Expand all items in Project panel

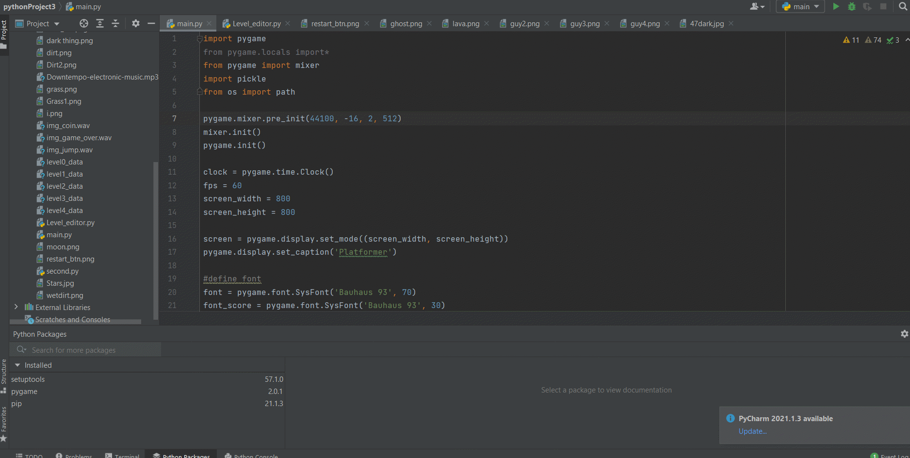click(100, 23)
